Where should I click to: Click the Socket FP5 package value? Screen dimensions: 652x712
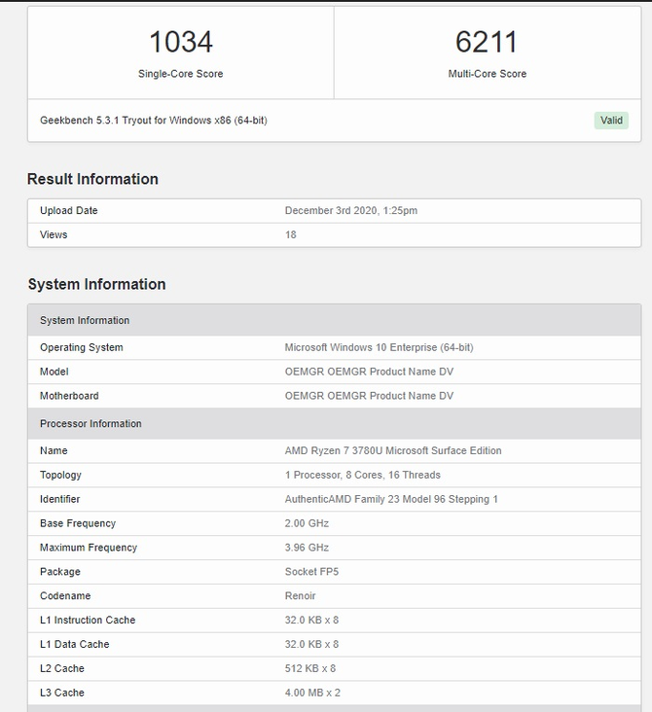pyautogui.click(x=312, y=572)
